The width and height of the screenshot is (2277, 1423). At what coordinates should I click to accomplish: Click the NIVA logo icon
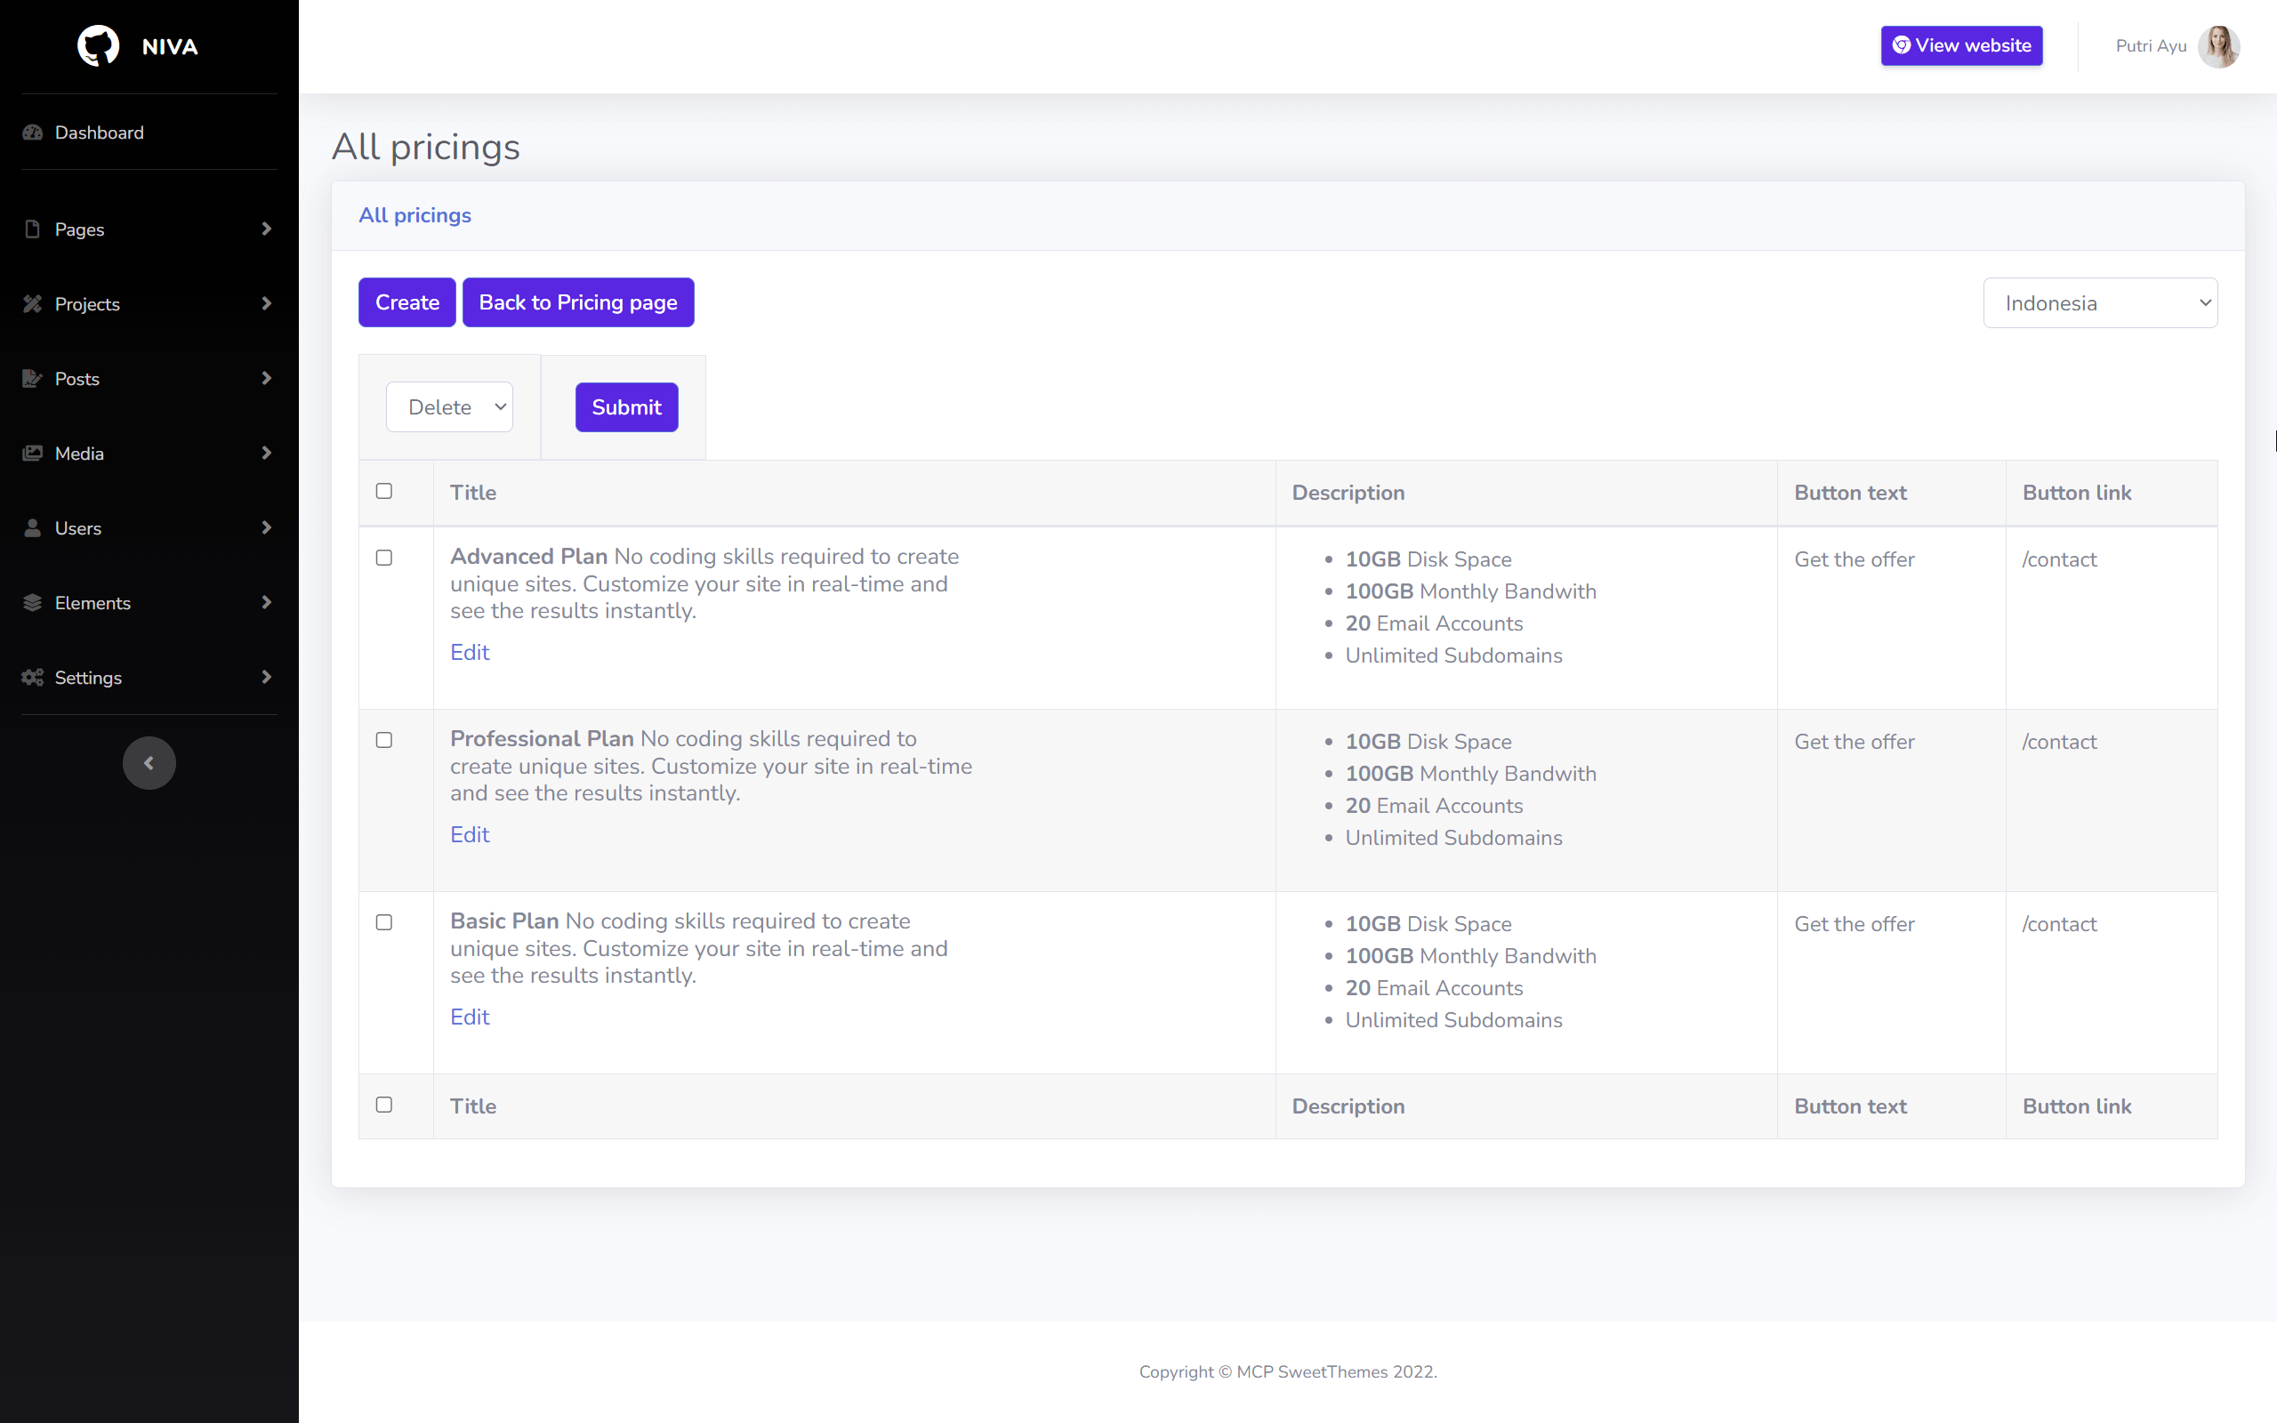(98, 45)
